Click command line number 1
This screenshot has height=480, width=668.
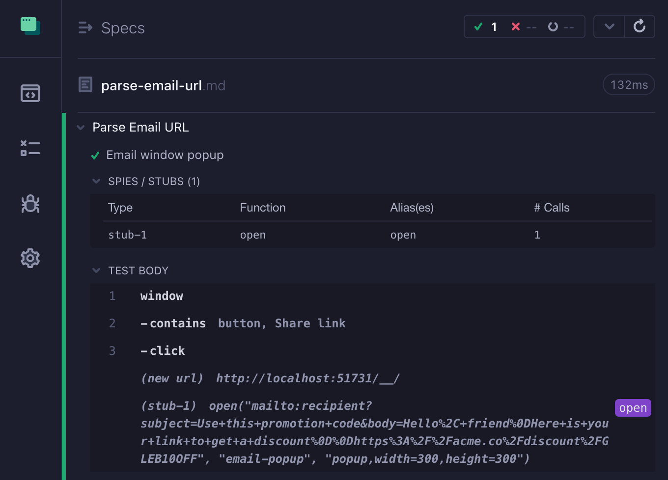pyautogui.click(x=112, y=296)
